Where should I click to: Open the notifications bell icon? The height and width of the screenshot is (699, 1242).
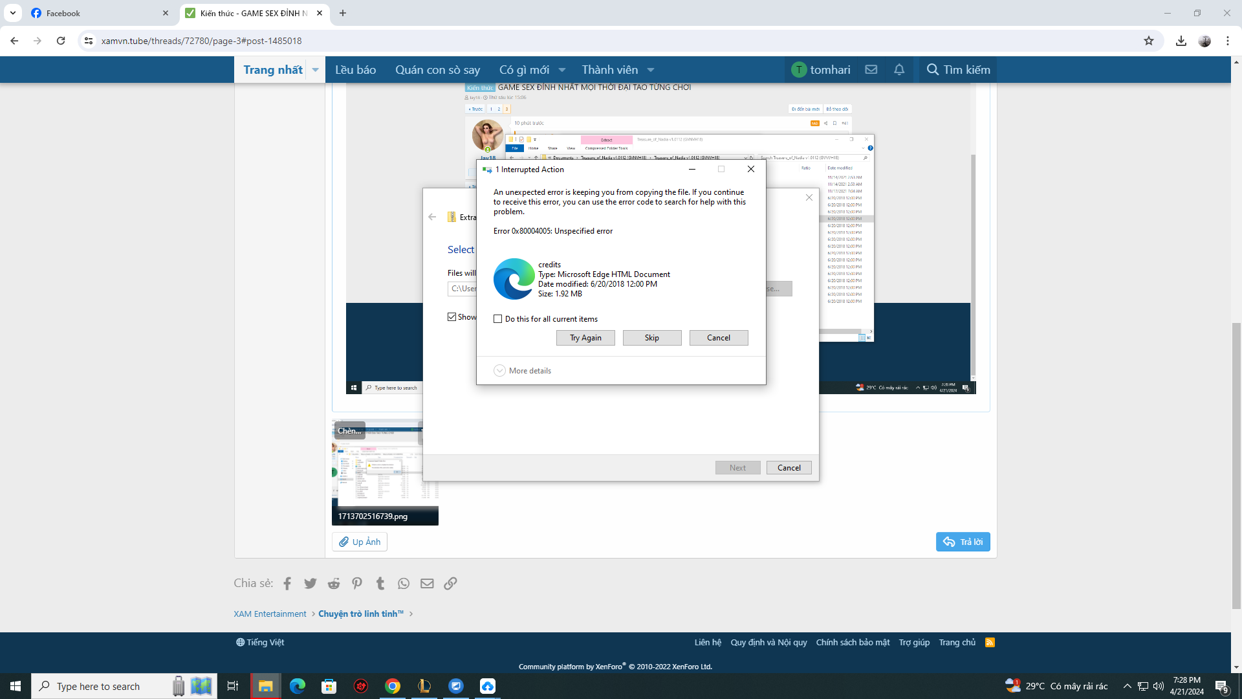point(899,70)
